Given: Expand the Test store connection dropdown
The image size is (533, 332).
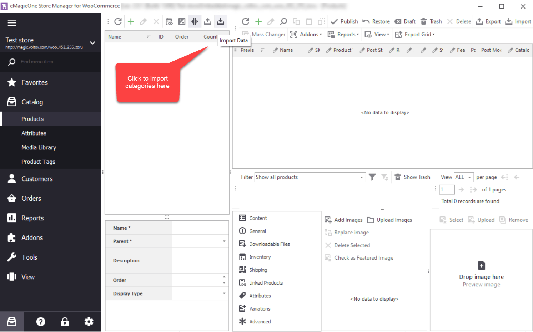Looking at the screenshot, I should tap(92, 43).
